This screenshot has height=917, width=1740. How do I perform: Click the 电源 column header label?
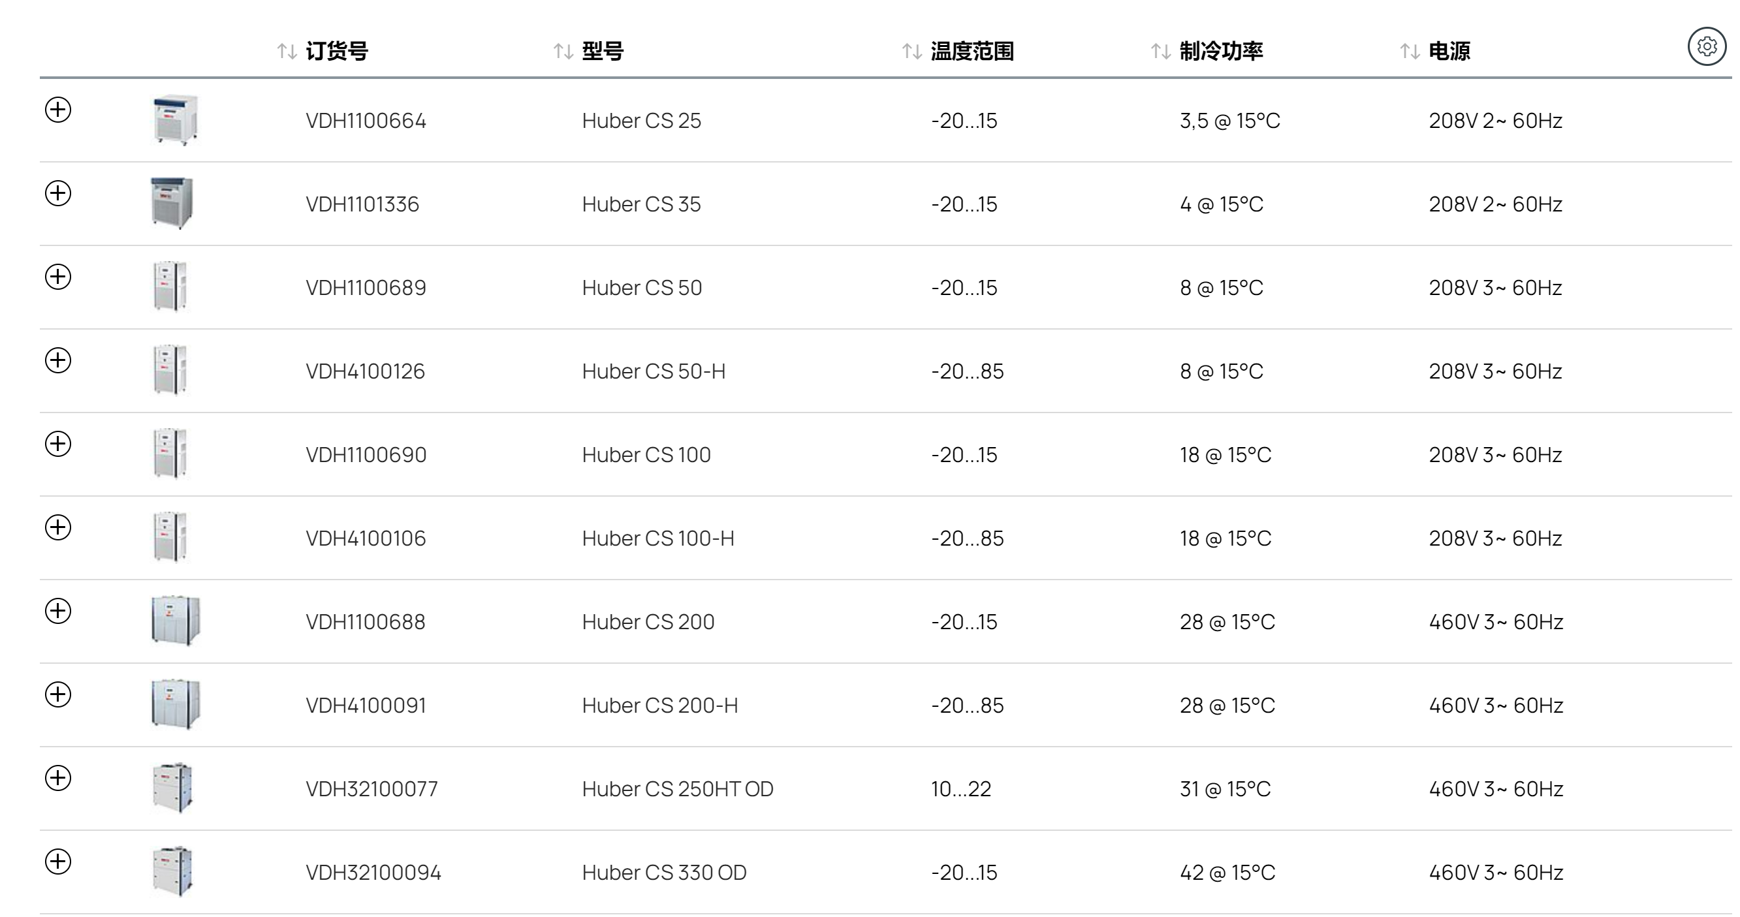point(1449,52)
